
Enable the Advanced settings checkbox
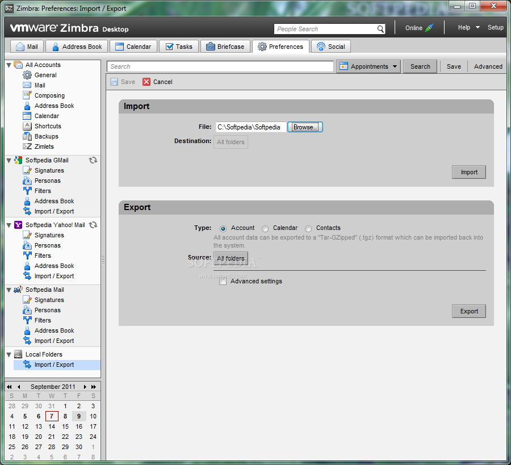(x=223, y=281)
